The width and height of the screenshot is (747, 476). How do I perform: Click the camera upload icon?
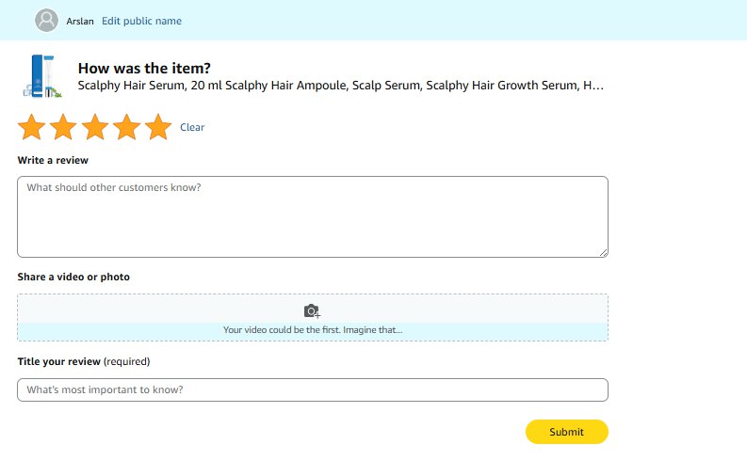312,310
